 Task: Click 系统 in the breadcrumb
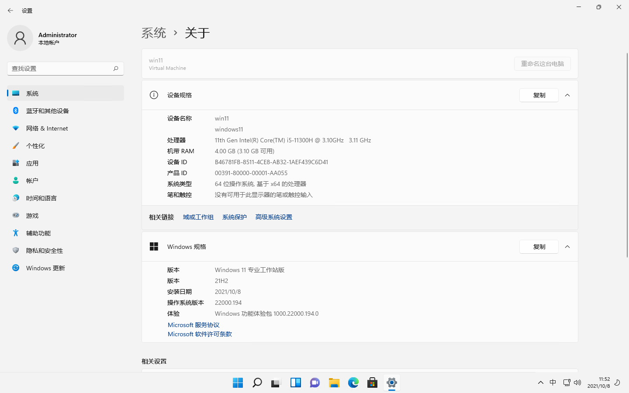154,33
